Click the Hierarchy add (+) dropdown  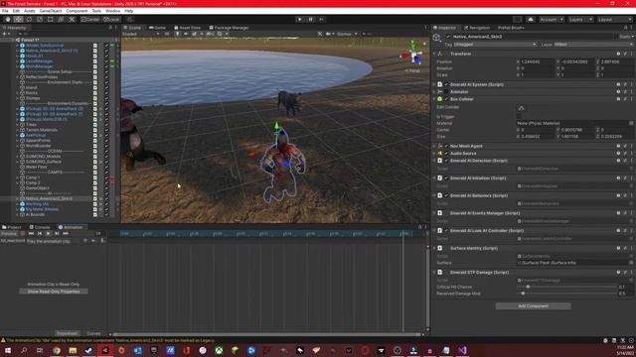point(6,34)
